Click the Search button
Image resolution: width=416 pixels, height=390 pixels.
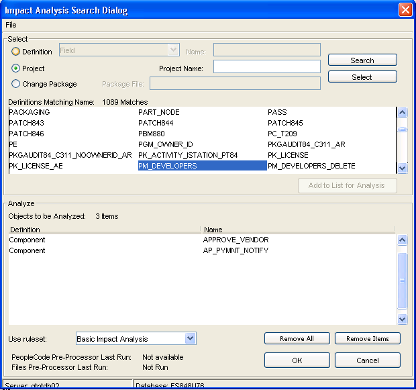coord(362,60)
